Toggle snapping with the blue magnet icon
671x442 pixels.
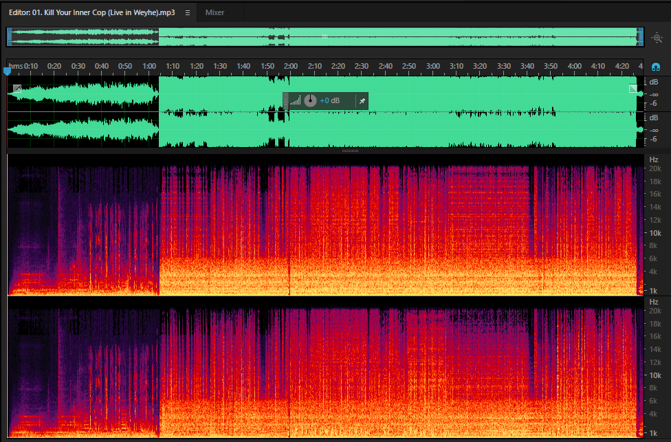tap(656, 67)
